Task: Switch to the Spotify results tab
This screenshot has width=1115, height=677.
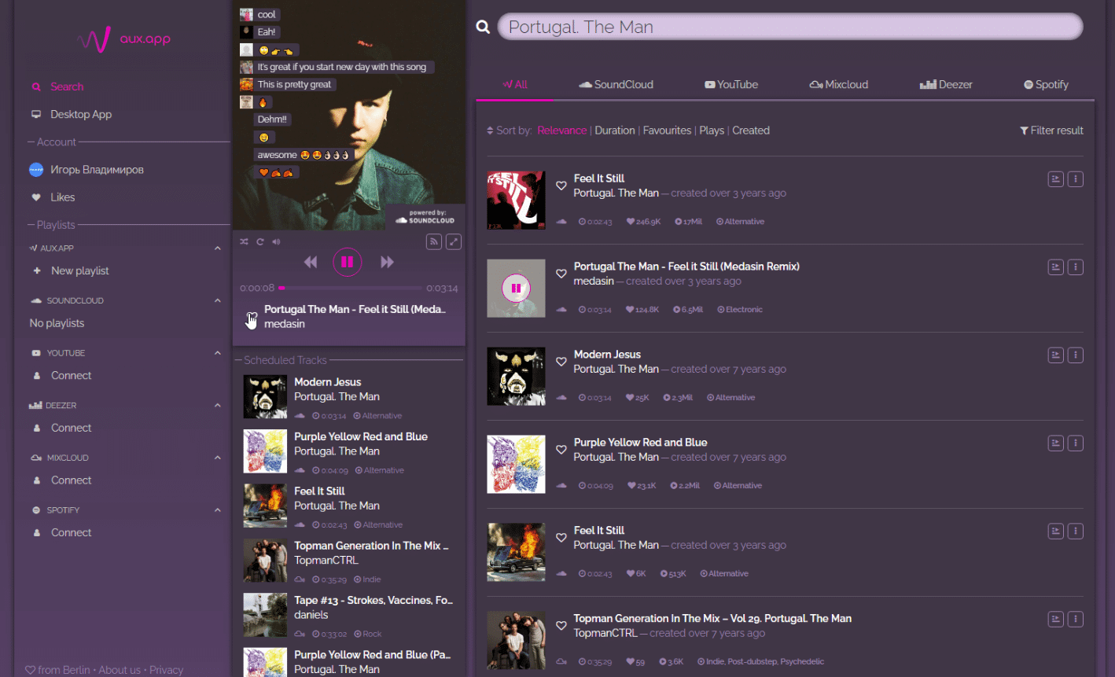Action: pos(1046,85)
